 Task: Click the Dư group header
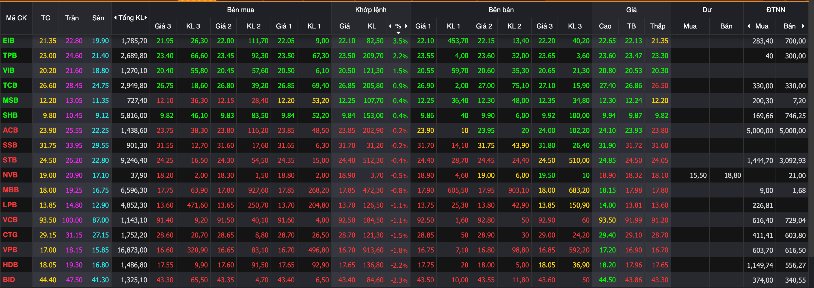click(x=707, y=10)
